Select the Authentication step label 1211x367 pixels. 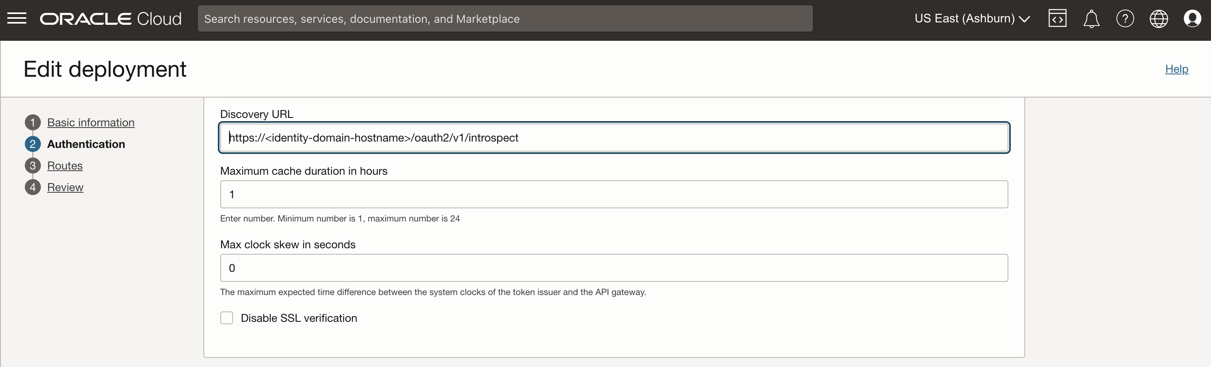coord(86,144)
